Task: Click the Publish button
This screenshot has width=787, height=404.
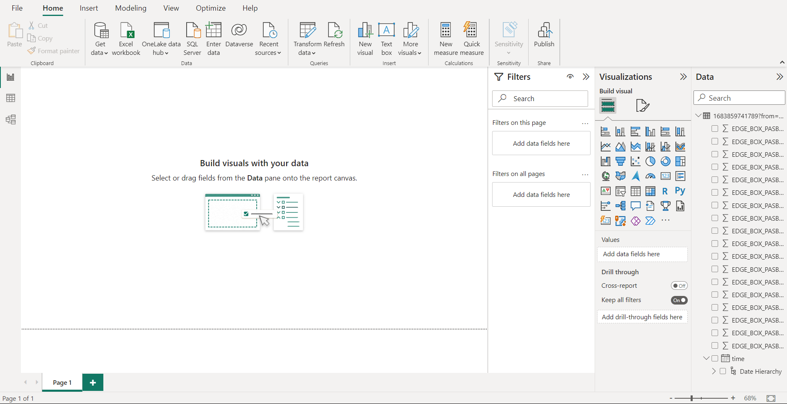Action: click(x=544, y=35)
